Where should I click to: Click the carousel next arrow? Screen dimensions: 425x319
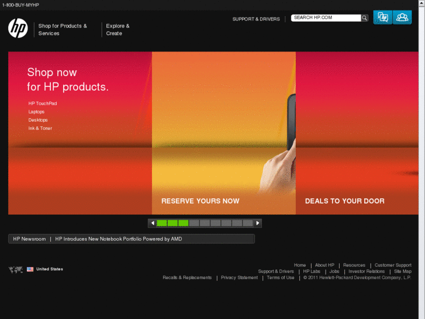click(257, 223)
